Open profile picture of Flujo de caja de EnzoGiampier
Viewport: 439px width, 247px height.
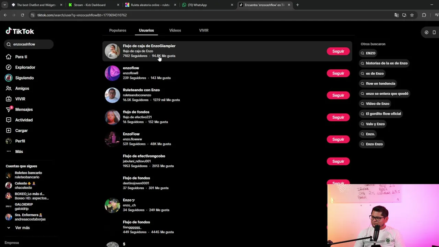112,51
